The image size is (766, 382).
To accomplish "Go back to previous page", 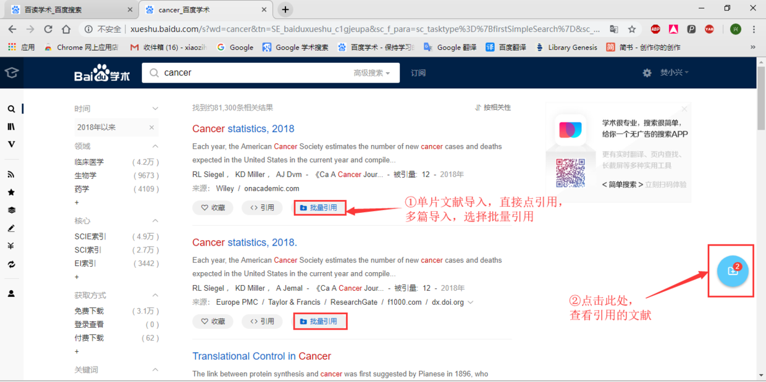I will pos(12,29).
